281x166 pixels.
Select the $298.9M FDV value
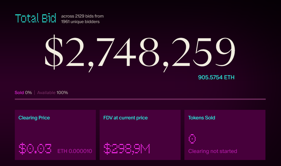pos(127,148)
